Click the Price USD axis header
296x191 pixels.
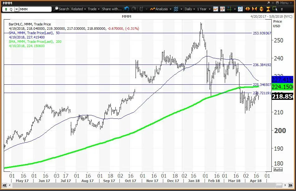pos(277,24)
